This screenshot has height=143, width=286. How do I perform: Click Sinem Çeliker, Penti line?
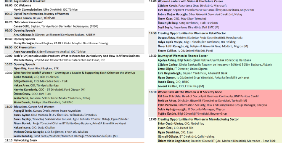tap(185, 51)
